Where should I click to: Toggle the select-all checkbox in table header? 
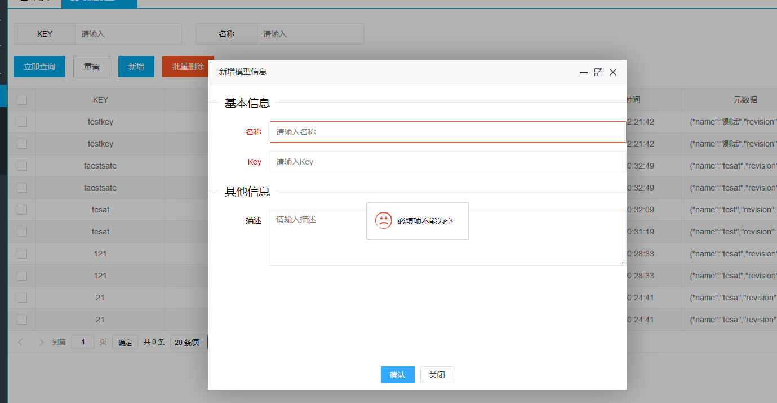coord(21,99)
